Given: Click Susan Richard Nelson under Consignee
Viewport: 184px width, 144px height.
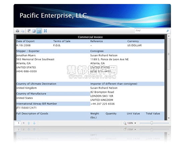Looking at the screenshot, I should [x=104, y=55].
